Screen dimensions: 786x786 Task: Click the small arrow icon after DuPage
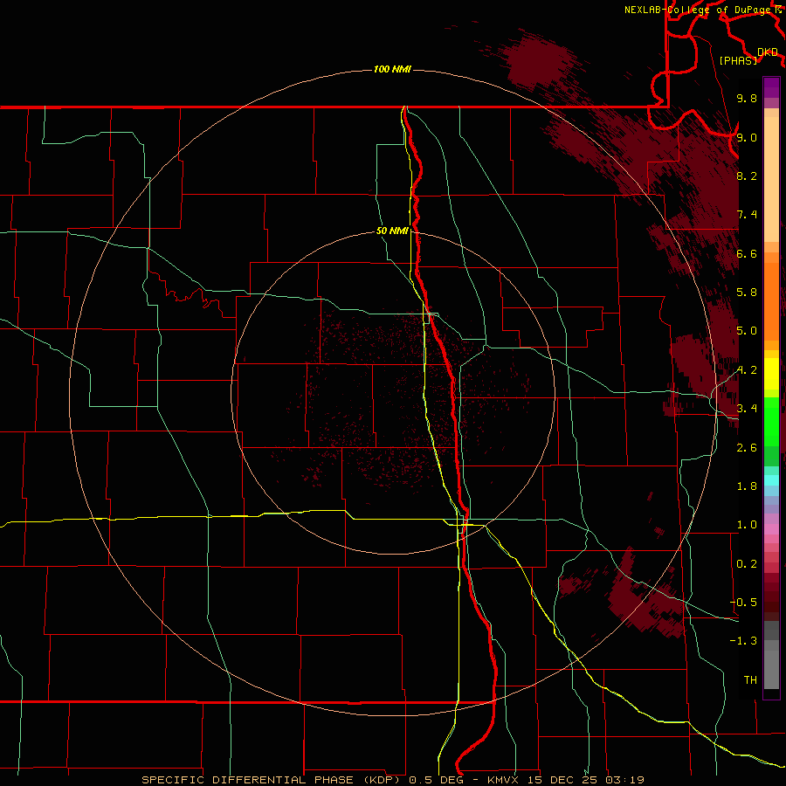pos(777,10)
